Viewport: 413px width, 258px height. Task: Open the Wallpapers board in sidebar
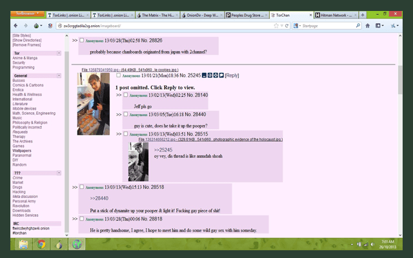click(22, 150)
